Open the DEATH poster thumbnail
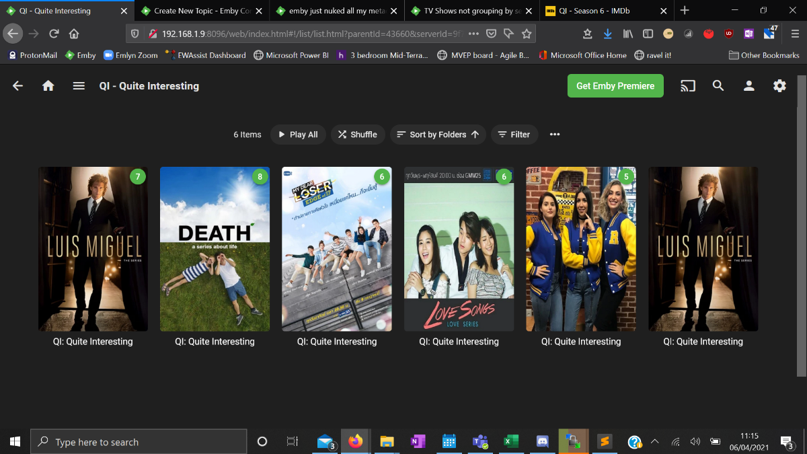 215,249
